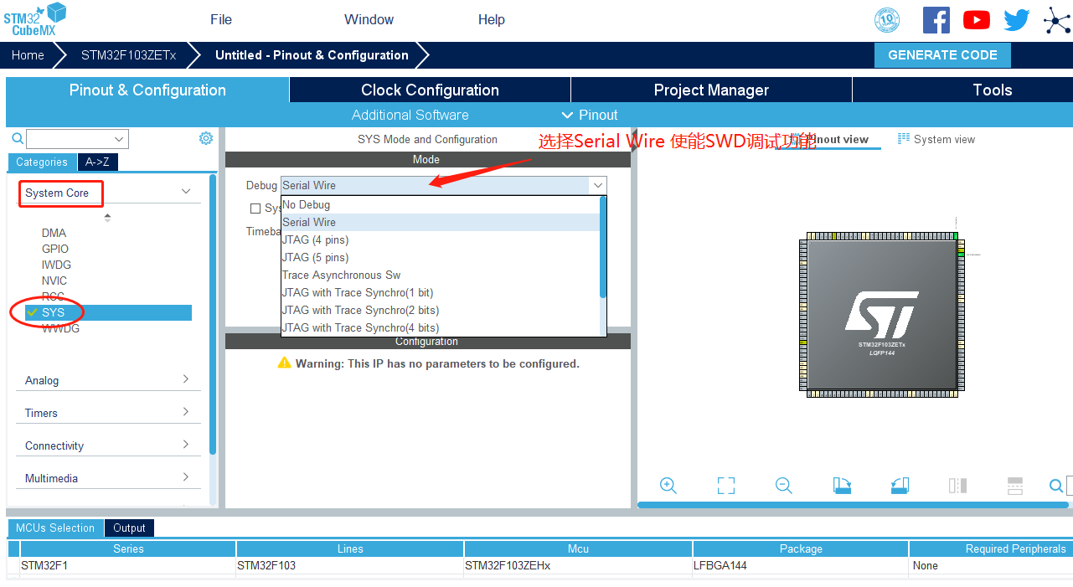Click the pin search magnifier icon
The image size is (1073, 587).
coord(1056,486)
